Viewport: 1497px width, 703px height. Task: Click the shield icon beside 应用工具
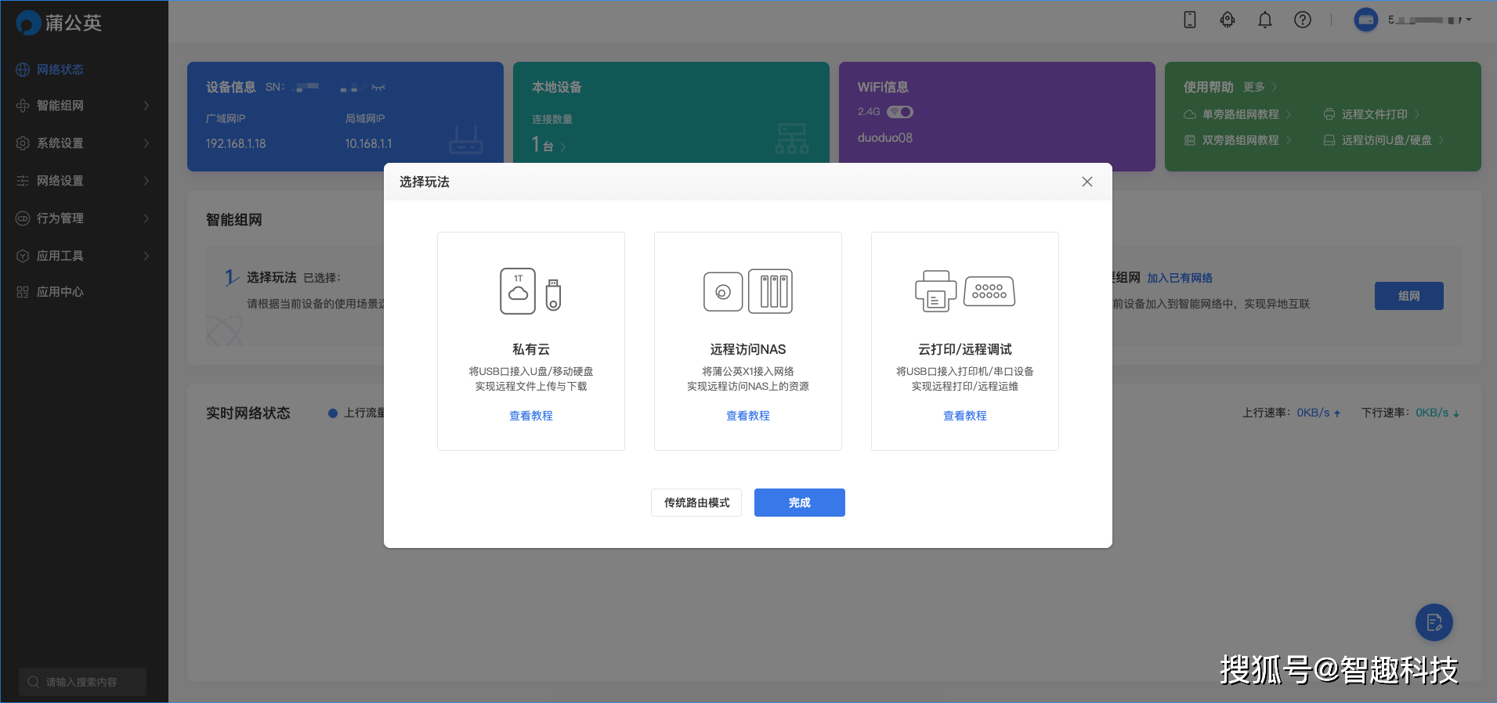point(23,256)
